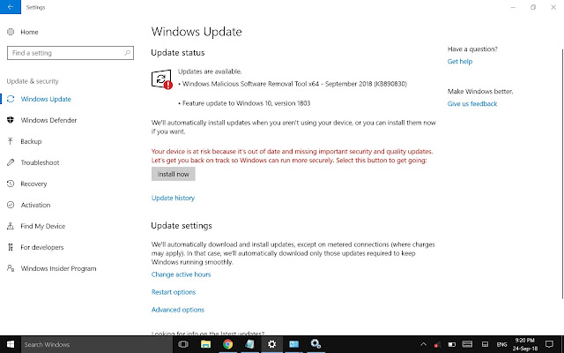Viewport: 564px width, 353px height.
Task: Open the double-gear app in the taskbar
Action: 315,344
